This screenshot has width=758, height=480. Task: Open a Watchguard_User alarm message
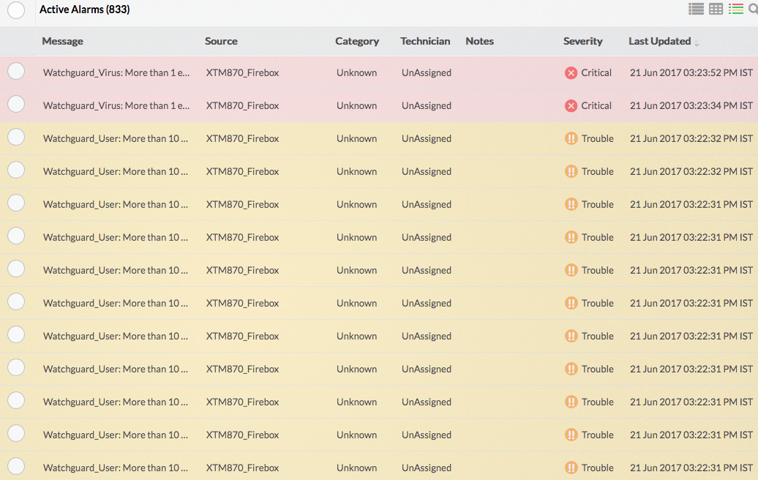coord(116,138)
